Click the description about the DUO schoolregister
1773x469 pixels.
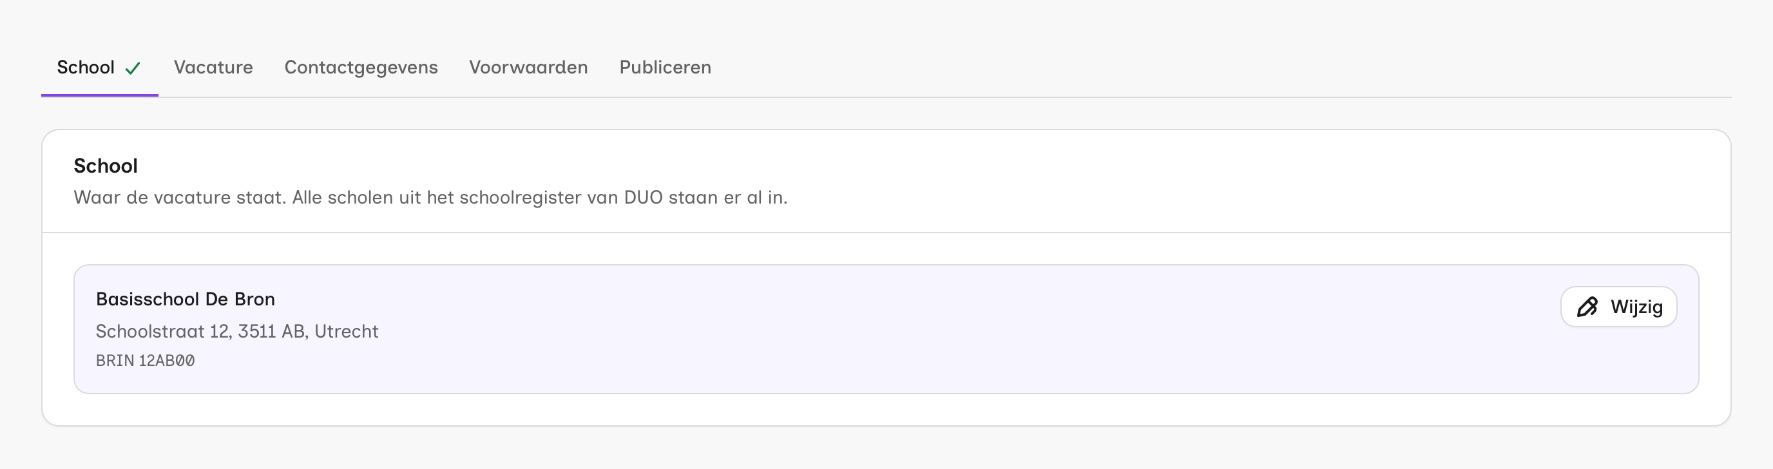[430, 198]
